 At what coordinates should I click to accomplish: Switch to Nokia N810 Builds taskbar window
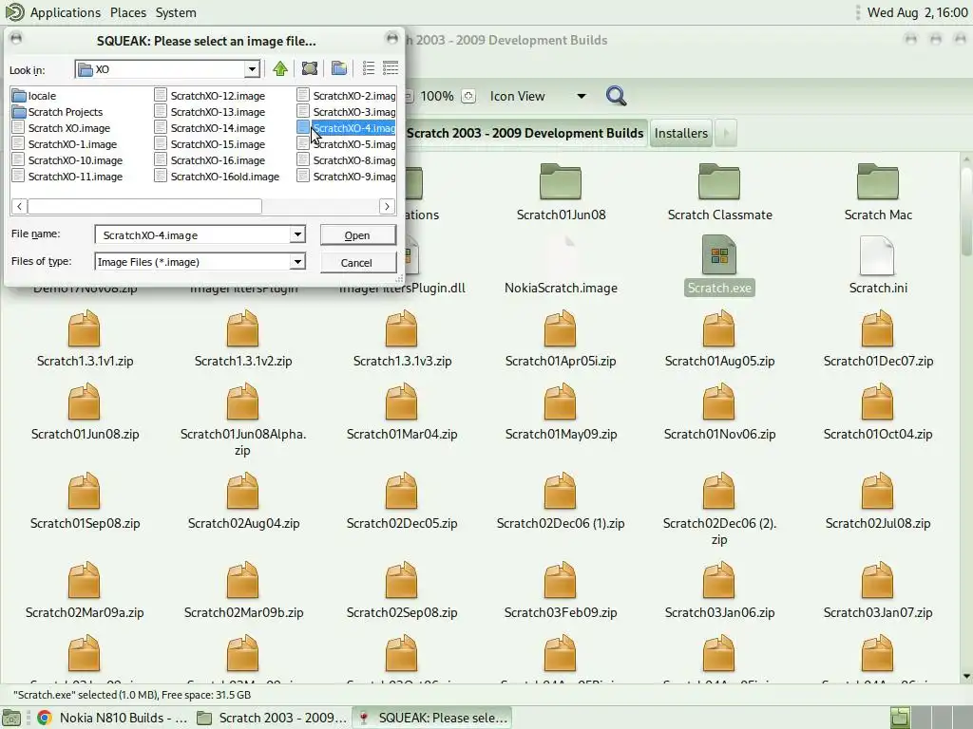113,718
